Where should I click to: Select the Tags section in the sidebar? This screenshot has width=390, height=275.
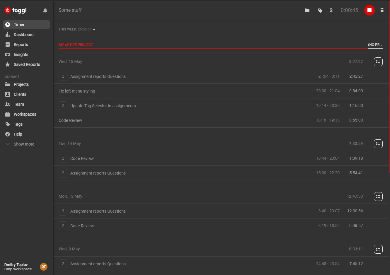[18, 124]
